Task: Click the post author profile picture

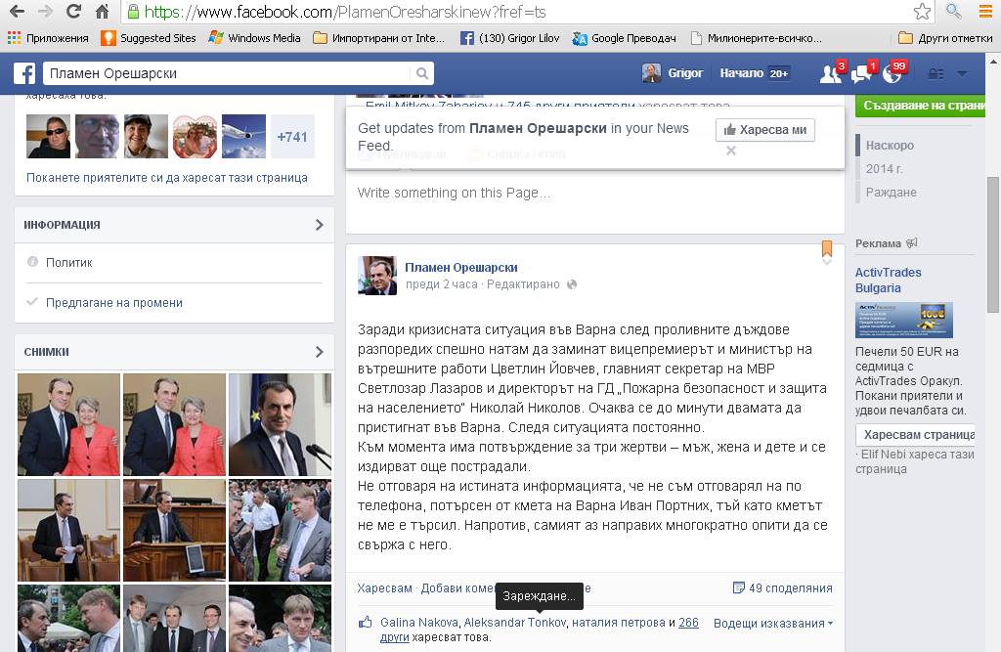Action: [x=377, y=276]
